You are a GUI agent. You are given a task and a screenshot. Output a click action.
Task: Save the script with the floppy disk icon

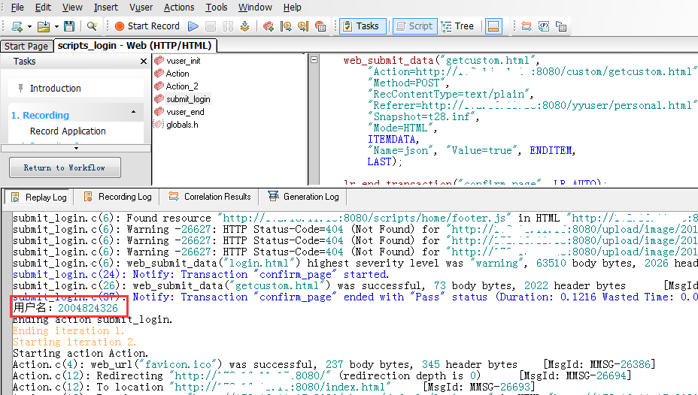tap(68, 26)
